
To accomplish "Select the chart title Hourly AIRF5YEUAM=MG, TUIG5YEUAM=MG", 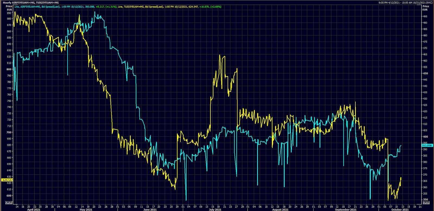I will click(31, 2).
